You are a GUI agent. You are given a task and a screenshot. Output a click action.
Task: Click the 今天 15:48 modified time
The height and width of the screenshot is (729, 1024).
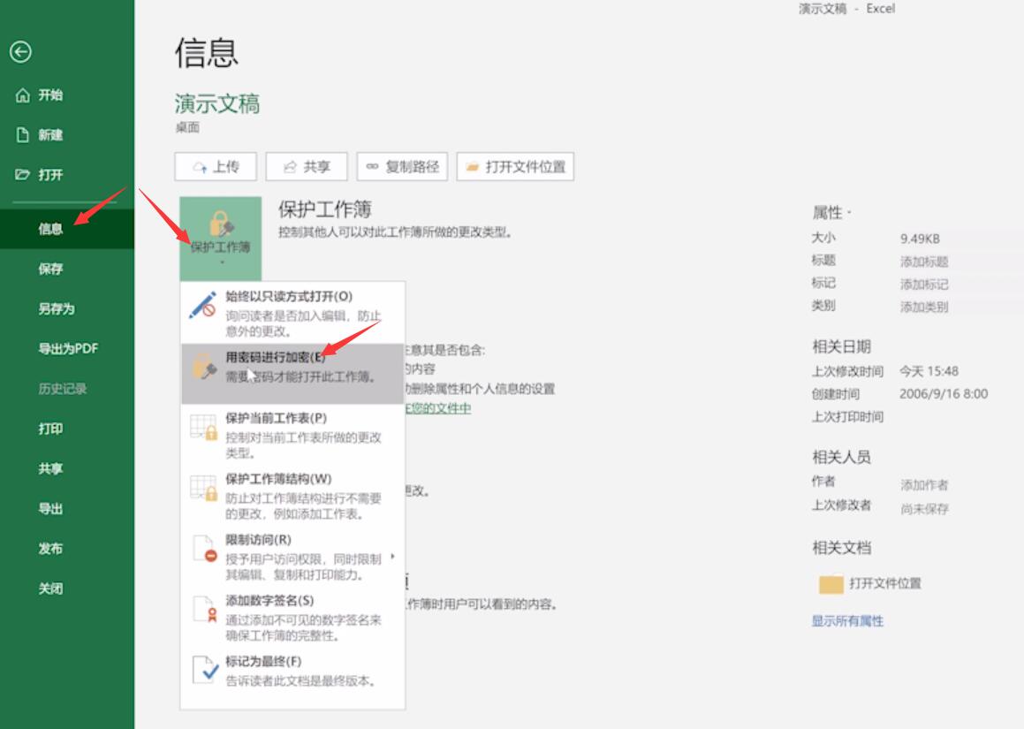[929, 372]
